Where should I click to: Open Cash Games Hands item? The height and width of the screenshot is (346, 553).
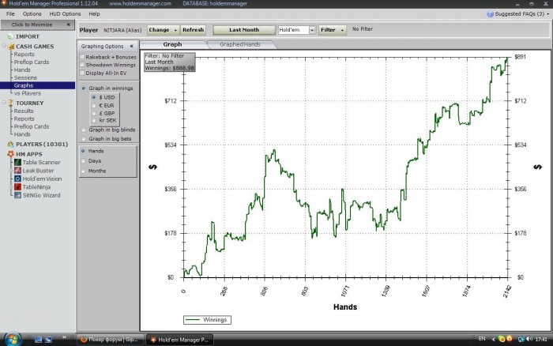(22, 70)
